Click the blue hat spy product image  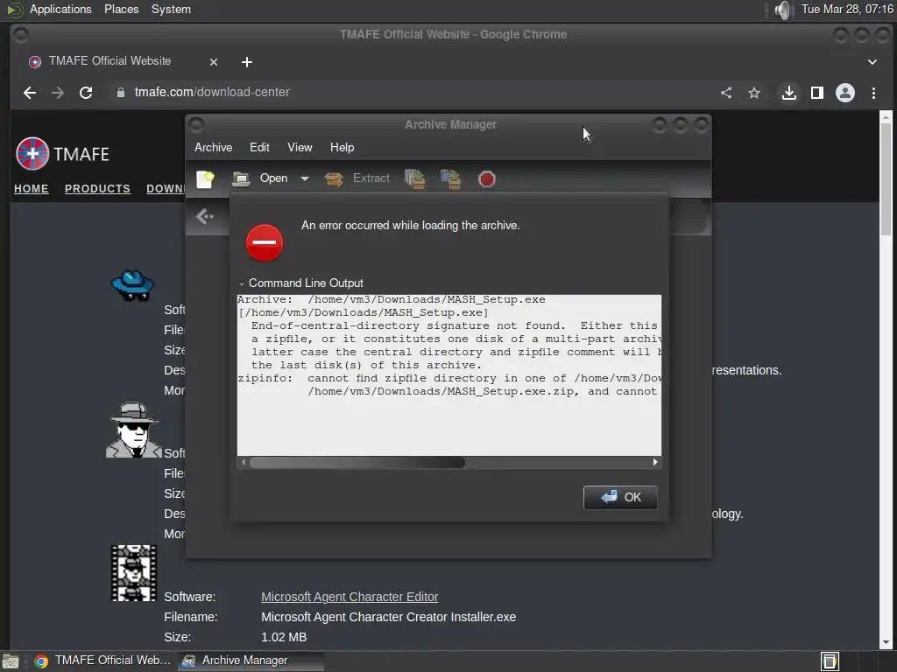point(133,285)
